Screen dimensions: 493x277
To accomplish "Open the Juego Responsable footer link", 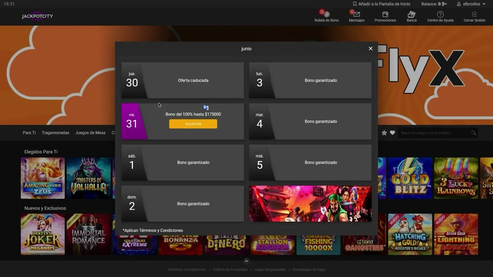I will 270,270.
